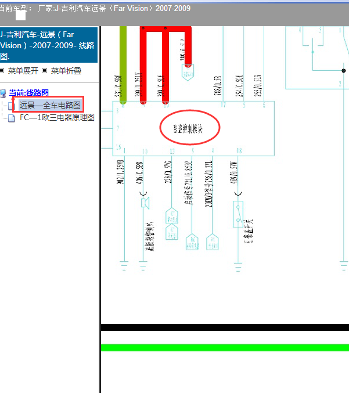The width and height of the screenshot is (349, 393).
Task: Click 菜单折叠 to collapse the menu
Action: tap(66, 71)
